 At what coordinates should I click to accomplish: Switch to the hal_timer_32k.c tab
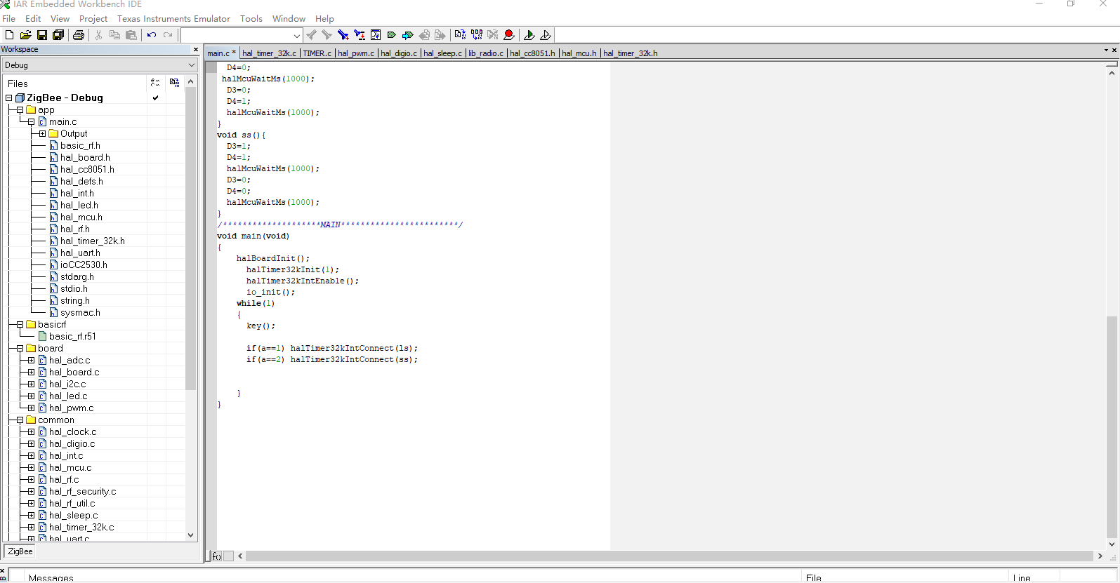[x=269, y=53]
